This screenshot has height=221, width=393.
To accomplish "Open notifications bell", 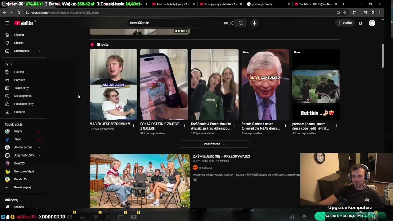I will (x=360, y=23).
